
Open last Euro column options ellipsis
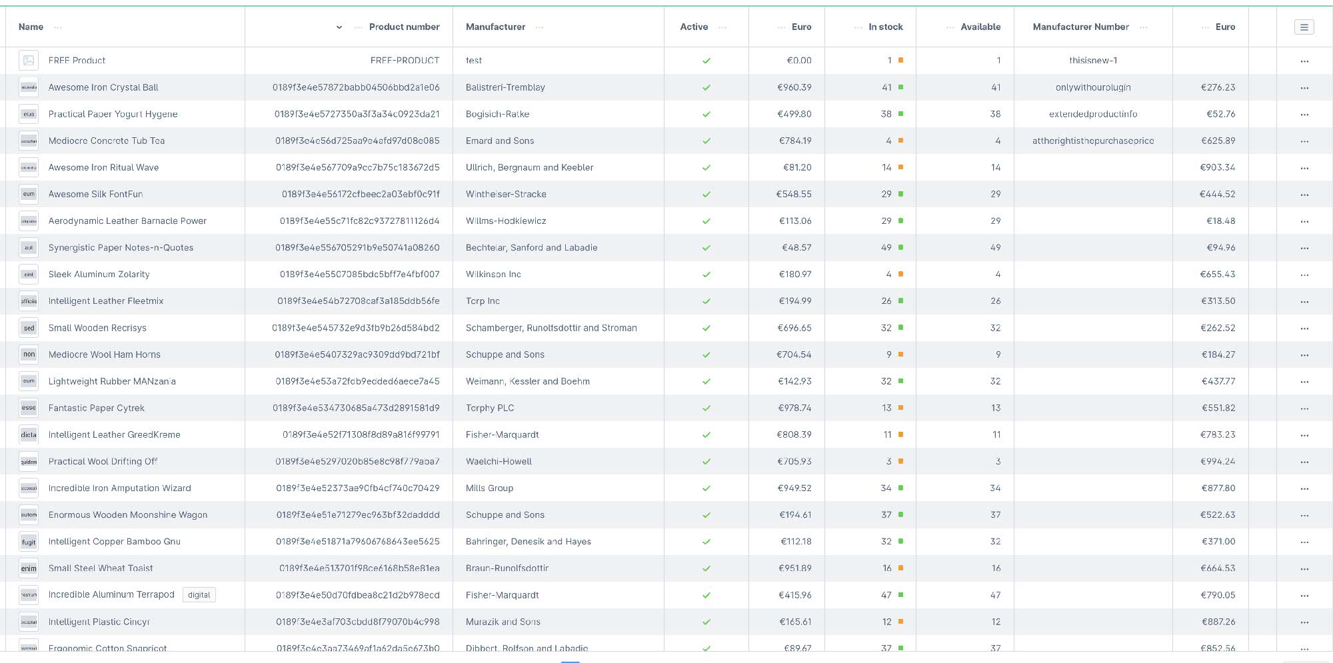click(x=1205, y=27)
